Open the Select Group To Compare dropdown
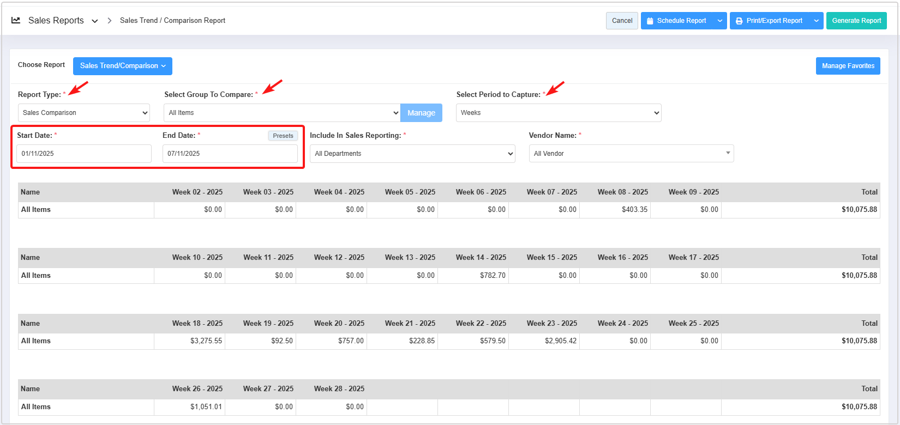900x425 pixels. pyautogui.click(x=282, y=113)
